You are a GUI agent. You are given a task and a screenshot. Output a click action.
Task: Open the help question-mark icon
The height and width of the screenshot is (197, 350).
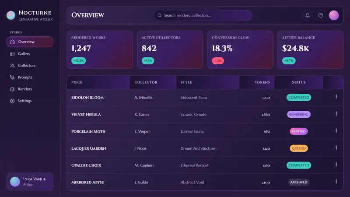coord(321,15)
